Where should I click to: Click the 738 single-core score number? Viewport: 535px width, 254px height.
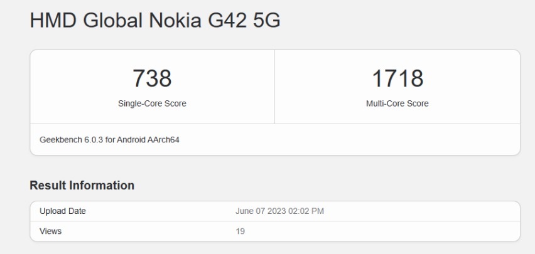pyautogui.click(x=152, y=78)
